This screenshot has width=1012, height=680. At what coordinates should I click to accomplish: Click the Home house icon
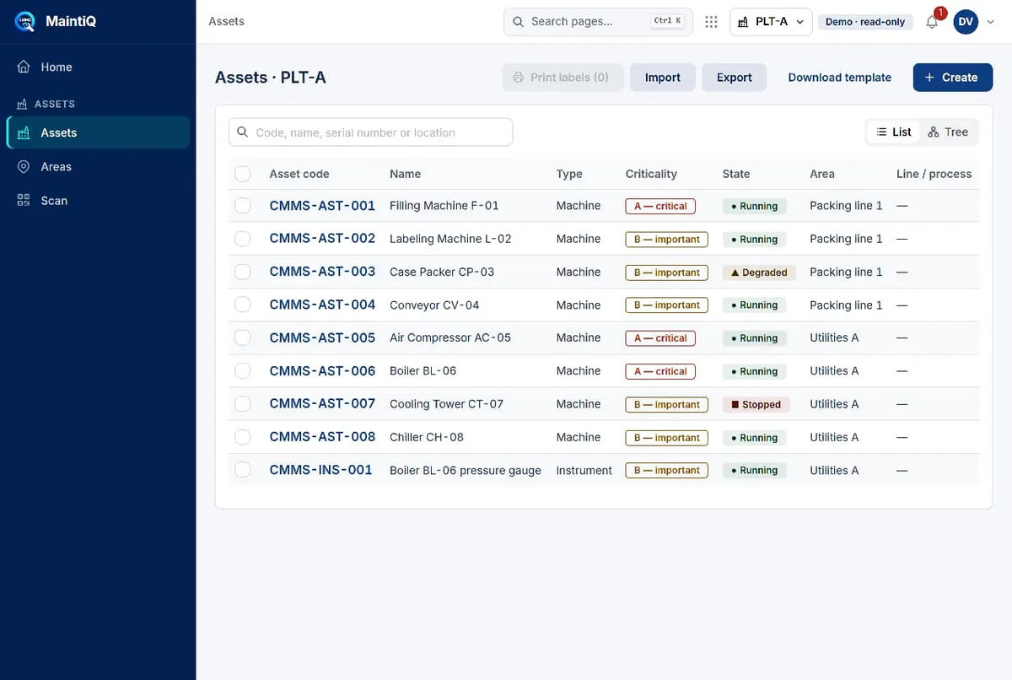tap(24, 67)
